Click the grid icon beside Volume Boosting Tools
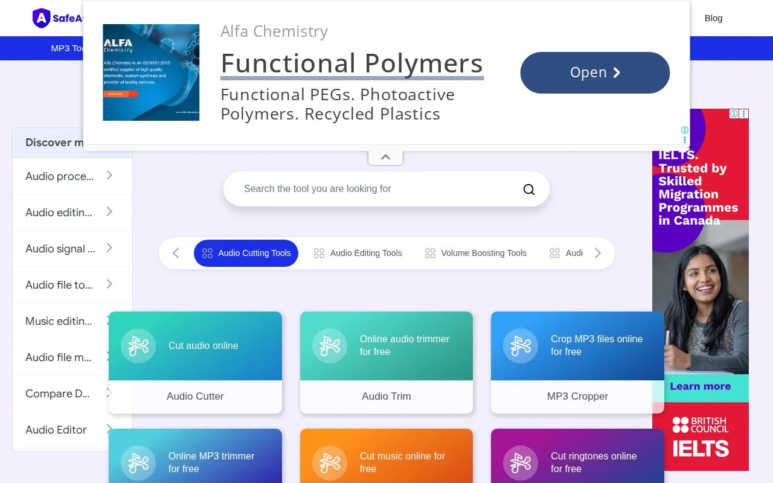The image size is (773, 483). [431, 254]
